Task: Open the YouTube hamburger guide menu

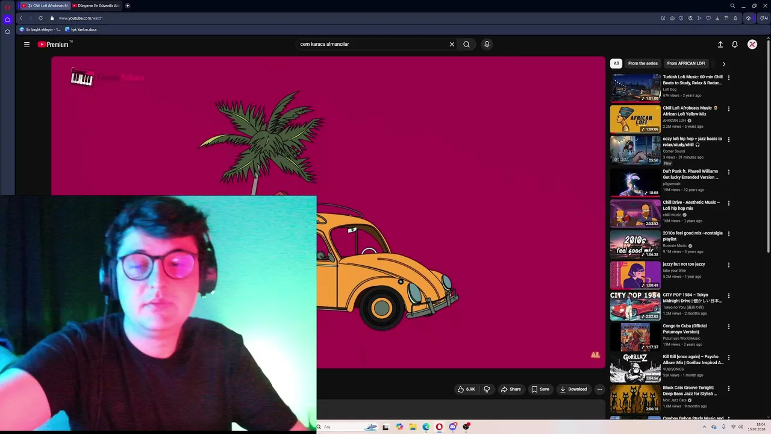Action: pyautogui.click(x=27, y=44)
